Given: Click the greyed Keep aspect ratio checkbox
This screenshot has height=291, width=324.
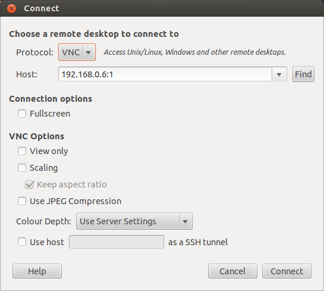Looking at the screenshot, I should (x=29, y=184).
